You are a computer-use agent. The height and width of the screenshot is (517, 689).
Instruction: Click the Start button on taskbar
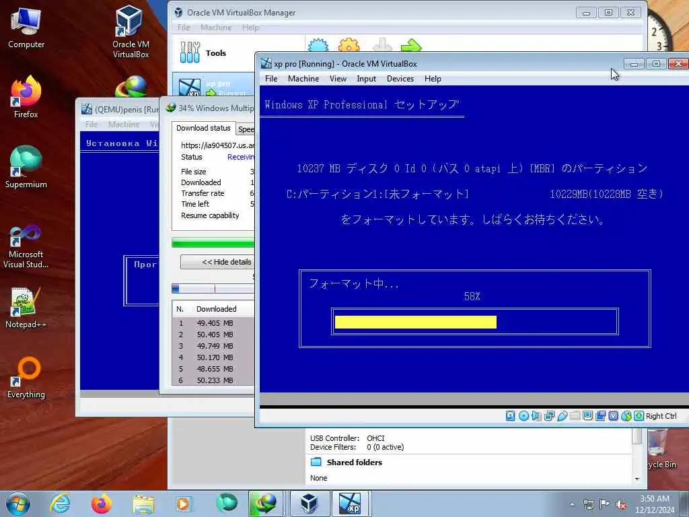point(18,504)
